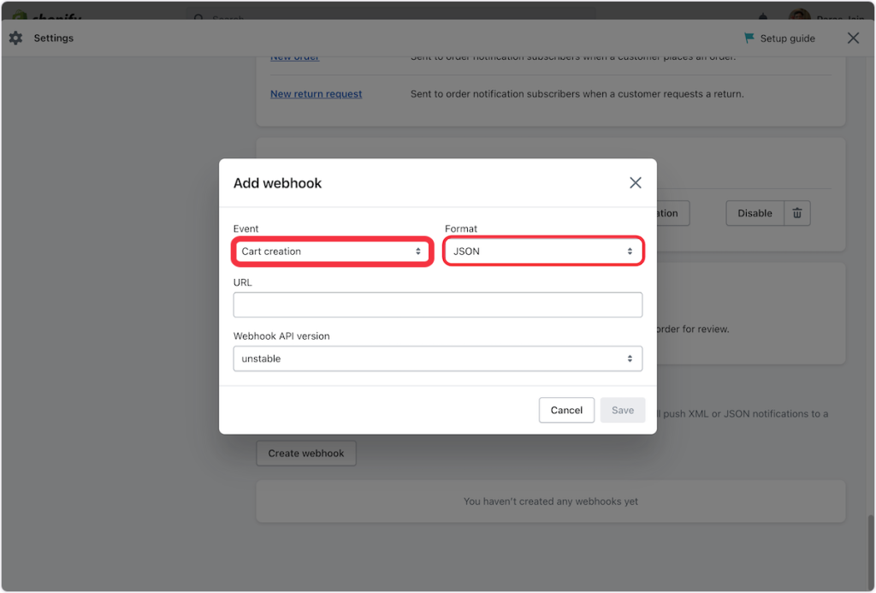The image size is (876, 593).
Task: Expand the Webhook API version dropdown
Action: click(437, 359)
